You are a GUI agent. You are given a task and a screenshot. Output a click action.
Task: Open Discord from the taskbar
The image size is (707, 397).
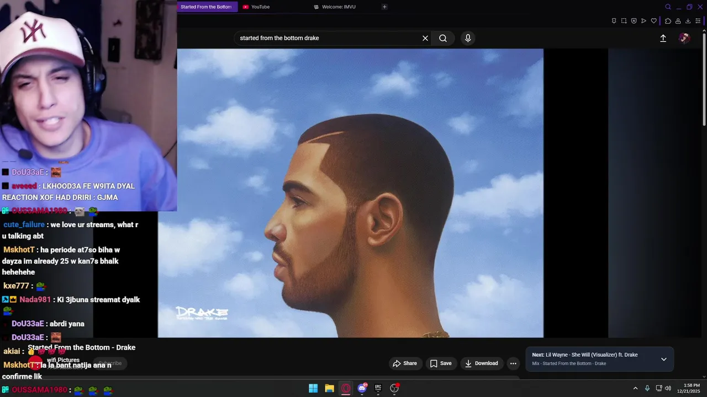click(362, 388)
